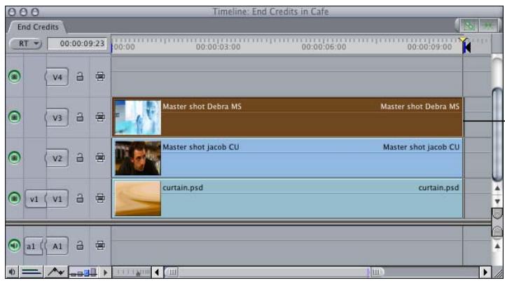Lock the V2 track

pos(80,158)
